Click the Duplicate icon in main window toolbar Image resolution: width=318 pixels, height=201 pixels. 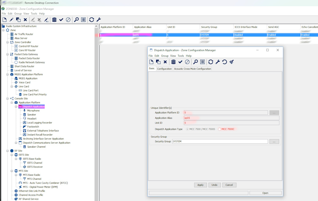coord(18,20)
